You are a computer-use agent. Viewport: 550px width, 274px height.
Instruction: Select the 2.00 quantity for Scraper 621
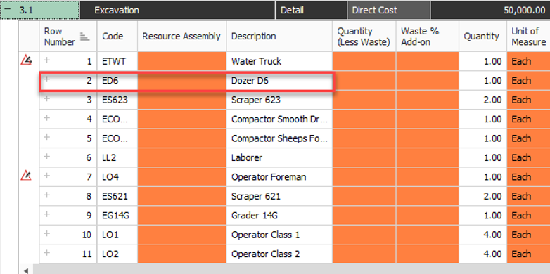482,196
